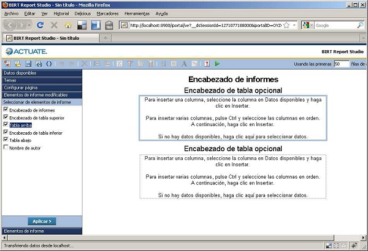
Task: Click the horizontal scrollbar right arrow
Action: point(363,238)
